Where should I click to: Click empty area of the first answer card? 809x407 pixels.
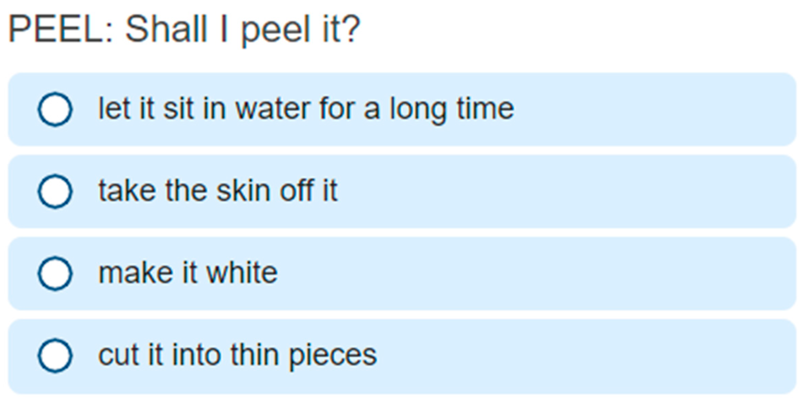click(x=647, y=109)
